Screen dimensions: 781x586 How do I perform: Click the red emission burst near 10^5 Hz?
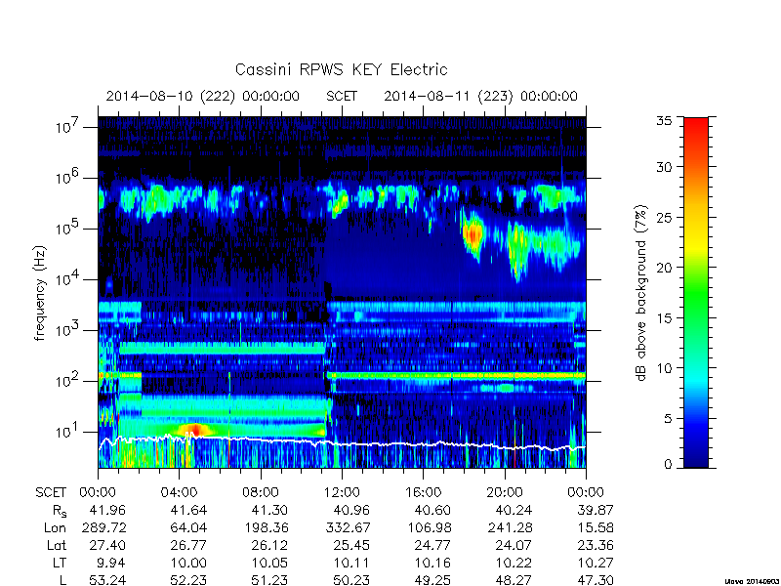[473, 233]
